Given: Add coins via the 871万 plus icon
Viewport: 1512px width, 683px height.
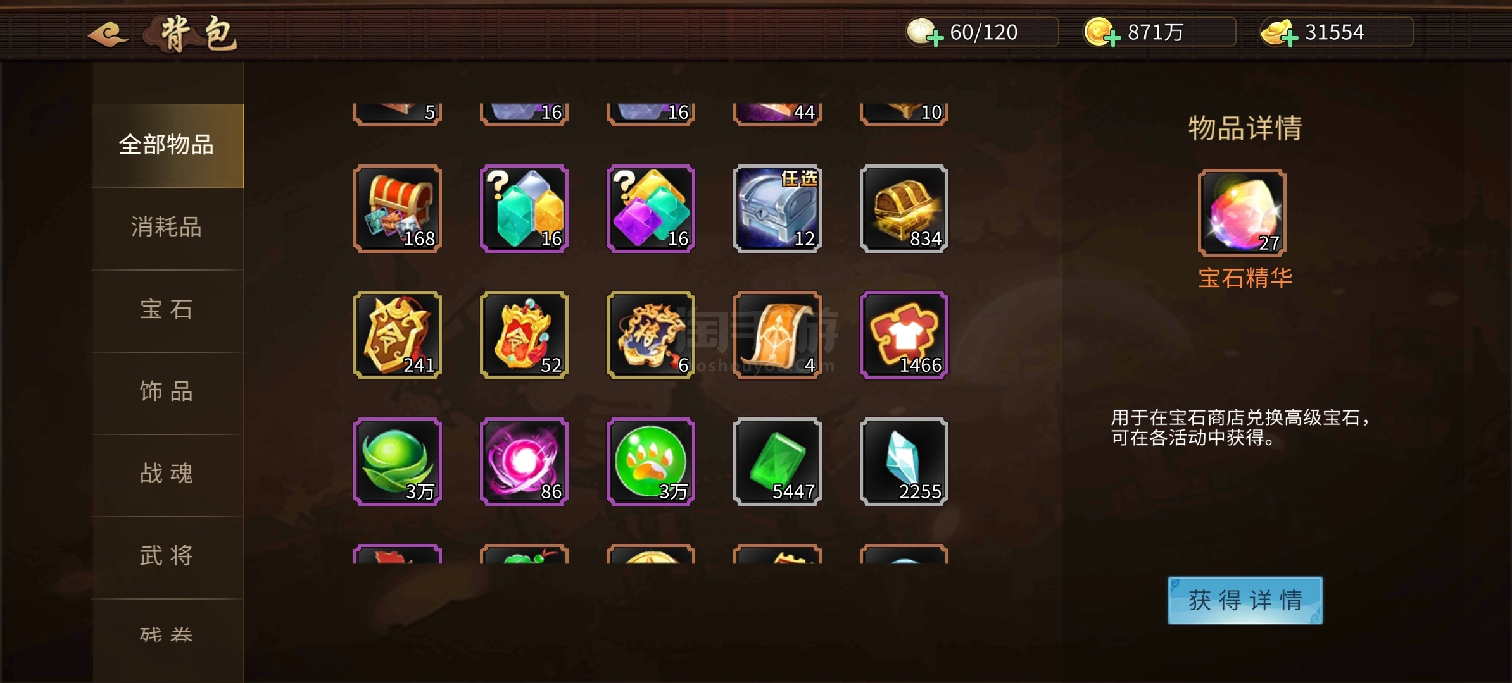Looking at the screenshot, I should point(1112,38).
